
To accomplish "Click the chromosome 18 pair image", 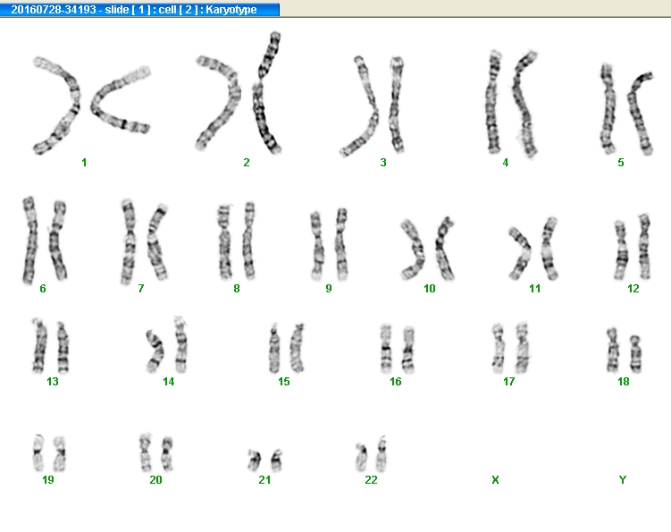I will 625,350.
